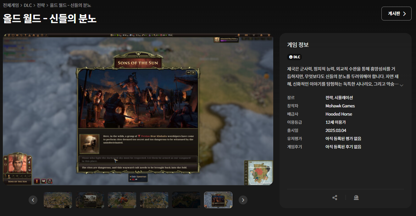The width and height of the screenshot is (416, 216).
Task: Click developer name Mohawk Games
Action: [x=340, y=106]
